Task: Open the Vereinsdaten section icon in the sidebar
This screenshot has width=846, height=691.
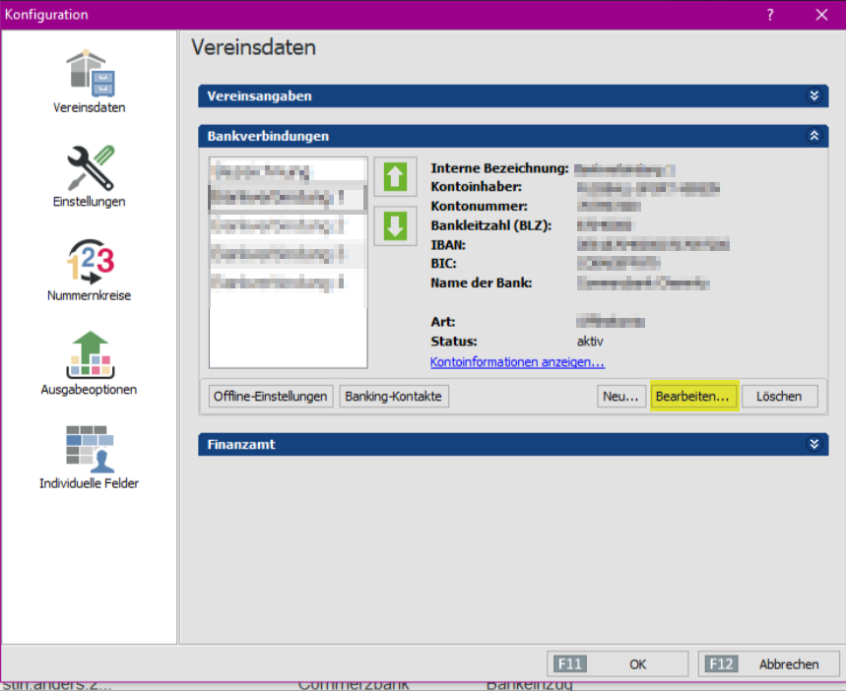Action: (x=90, y=73)
